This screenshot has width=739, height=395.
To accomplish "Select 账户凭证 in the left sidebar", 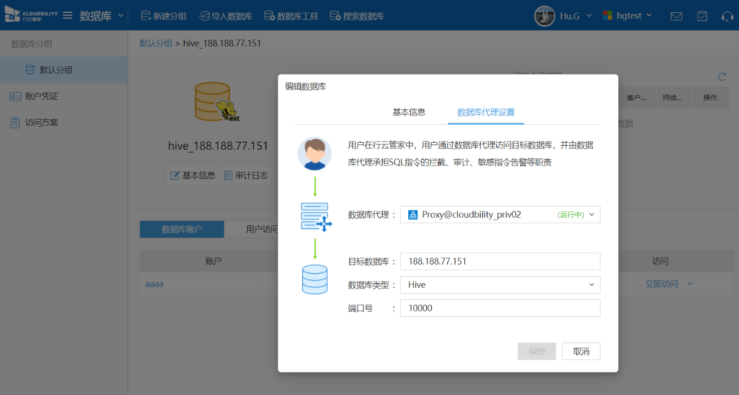I will click(41, 96).
